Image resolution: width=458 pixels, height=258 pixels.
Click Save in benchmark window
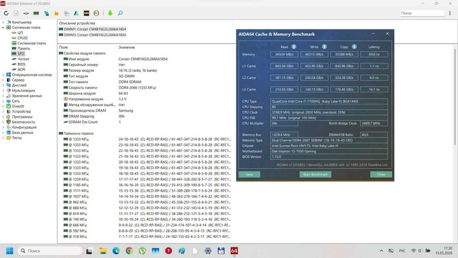(x=249, y=175)
